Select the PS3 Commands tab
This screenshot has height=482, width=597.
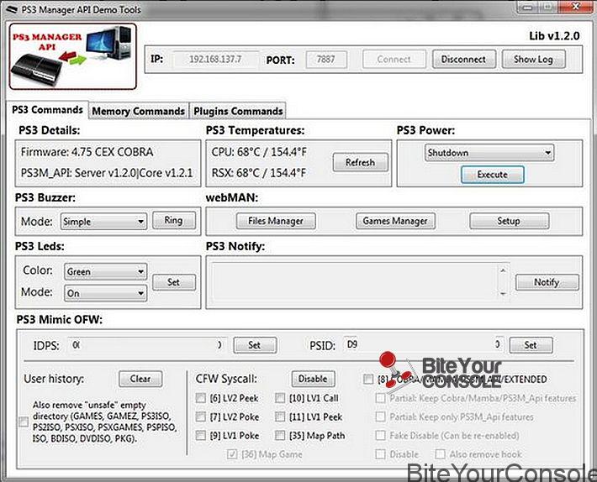(x=47, y=110)
